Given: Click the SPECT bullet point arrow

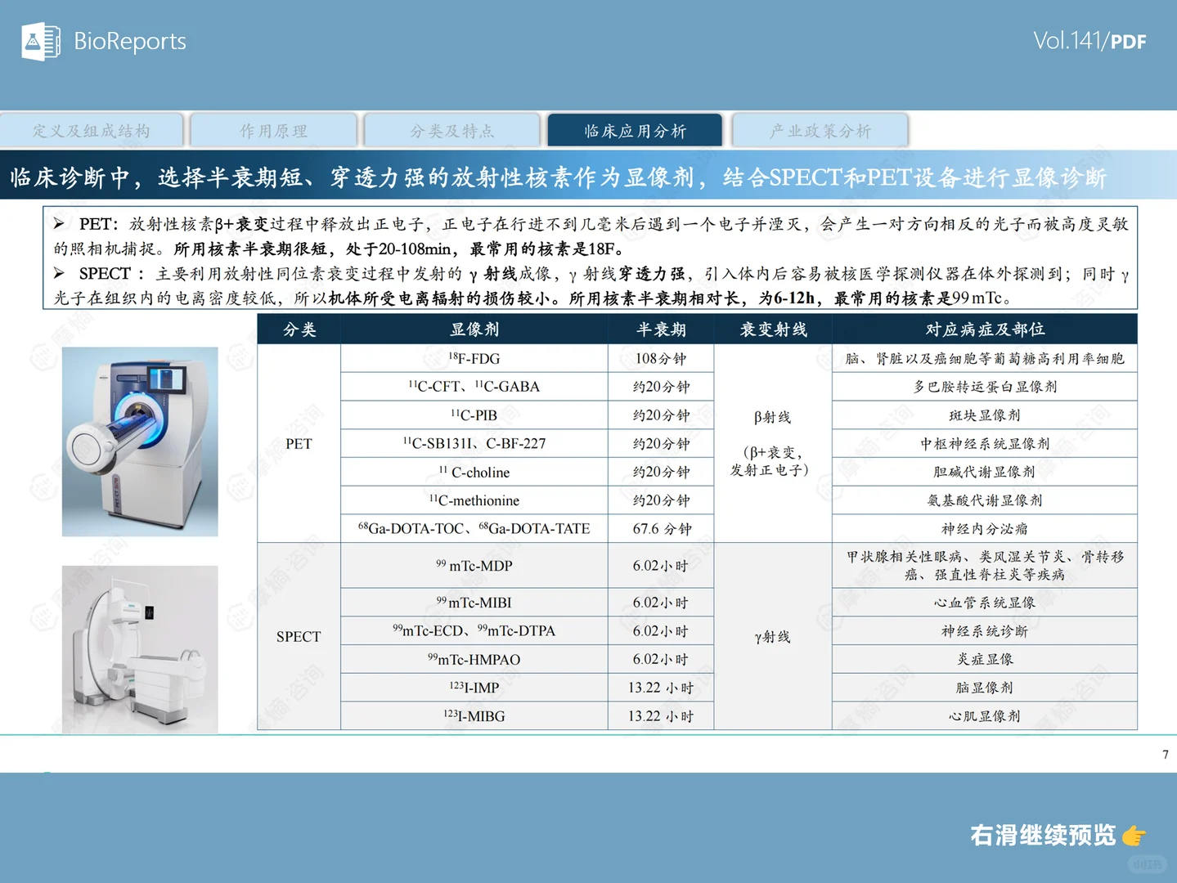Looking at the screenshot, I should (x=59, y=272).
